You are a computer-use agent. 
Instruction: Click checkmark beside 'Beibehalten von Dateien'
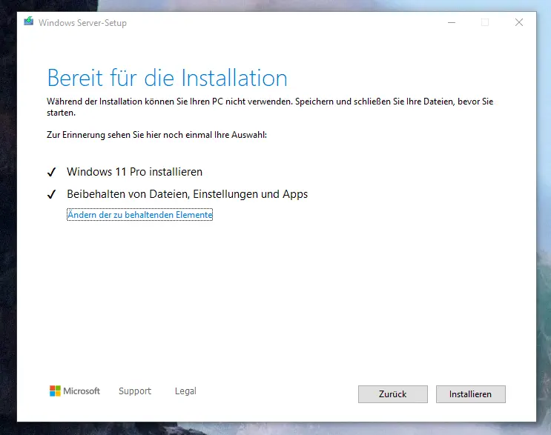click(52, 194)
